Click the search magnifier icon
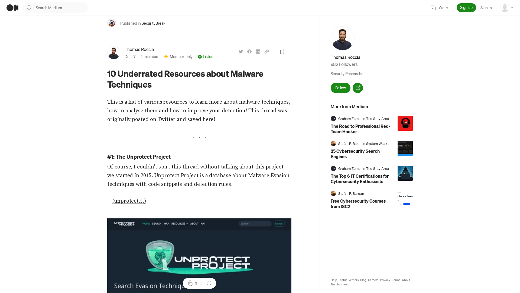The width and height of the screenshot is (520, 293). 29,8
